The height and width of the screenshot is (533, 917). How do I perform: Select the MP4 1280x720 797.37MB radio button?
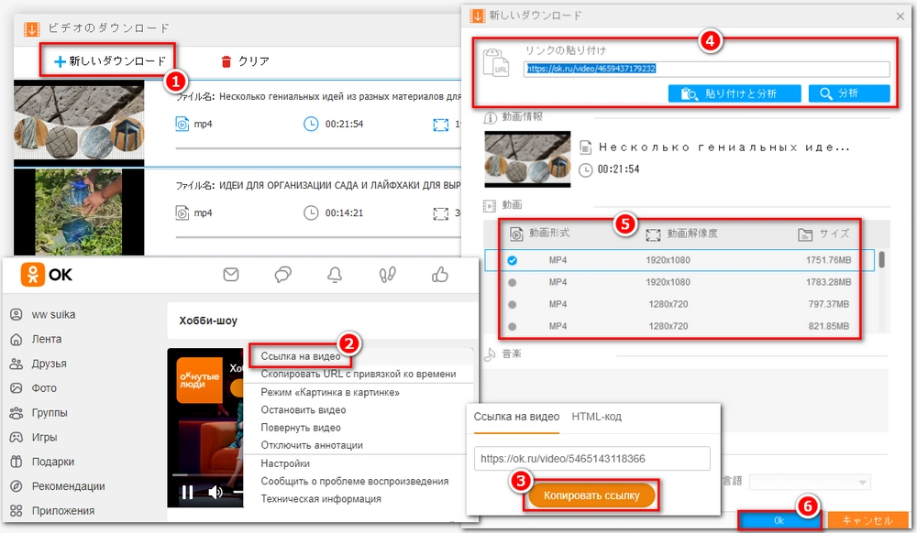pos(513,304)
